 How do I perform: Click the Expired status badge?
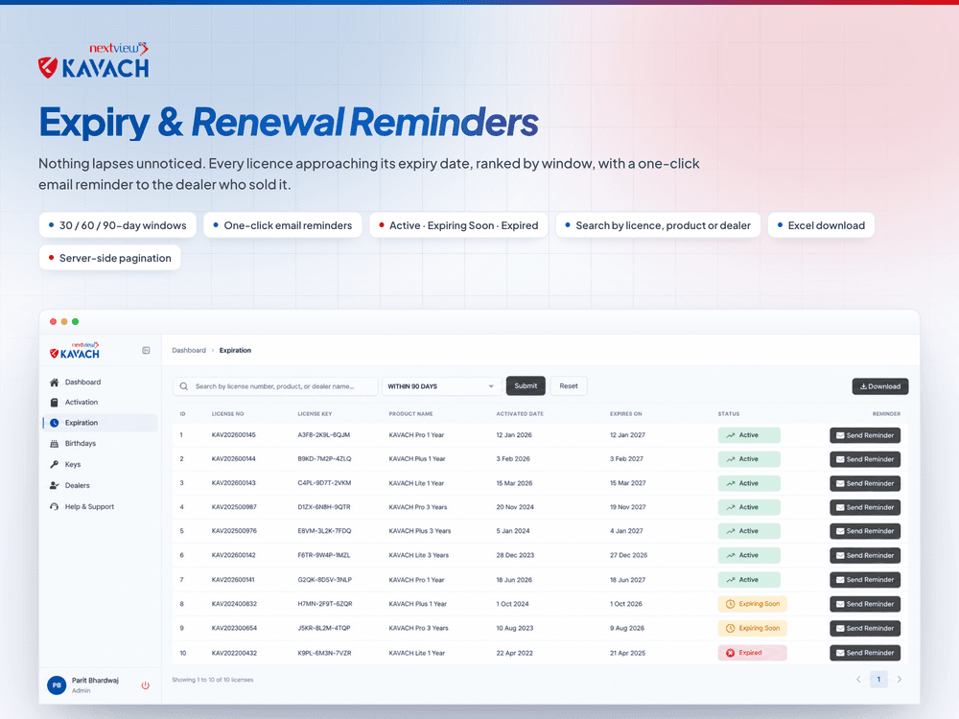click(752, 653)
